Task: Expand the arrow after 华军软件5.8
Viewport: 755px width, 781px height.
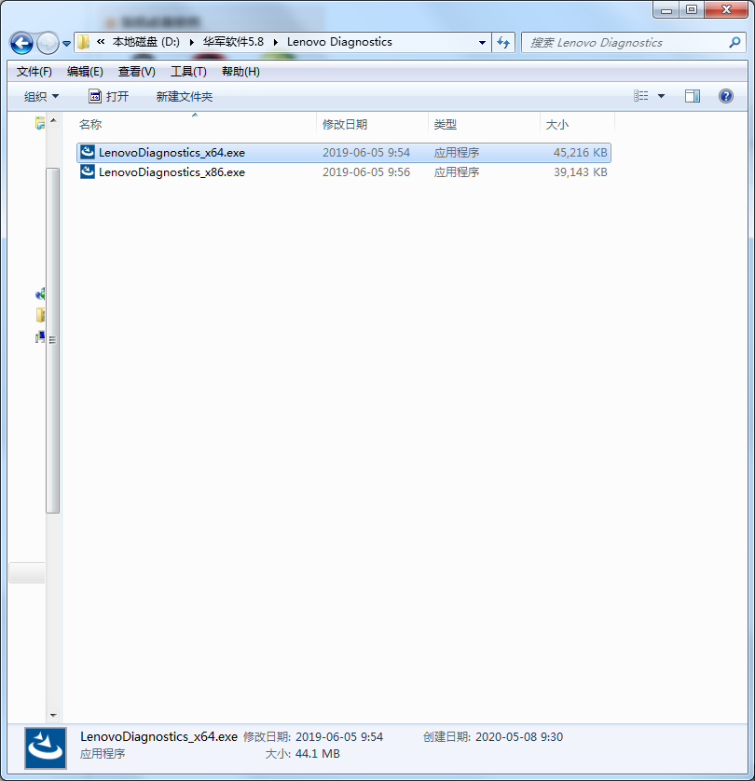Action: click(x=275, y=42)
